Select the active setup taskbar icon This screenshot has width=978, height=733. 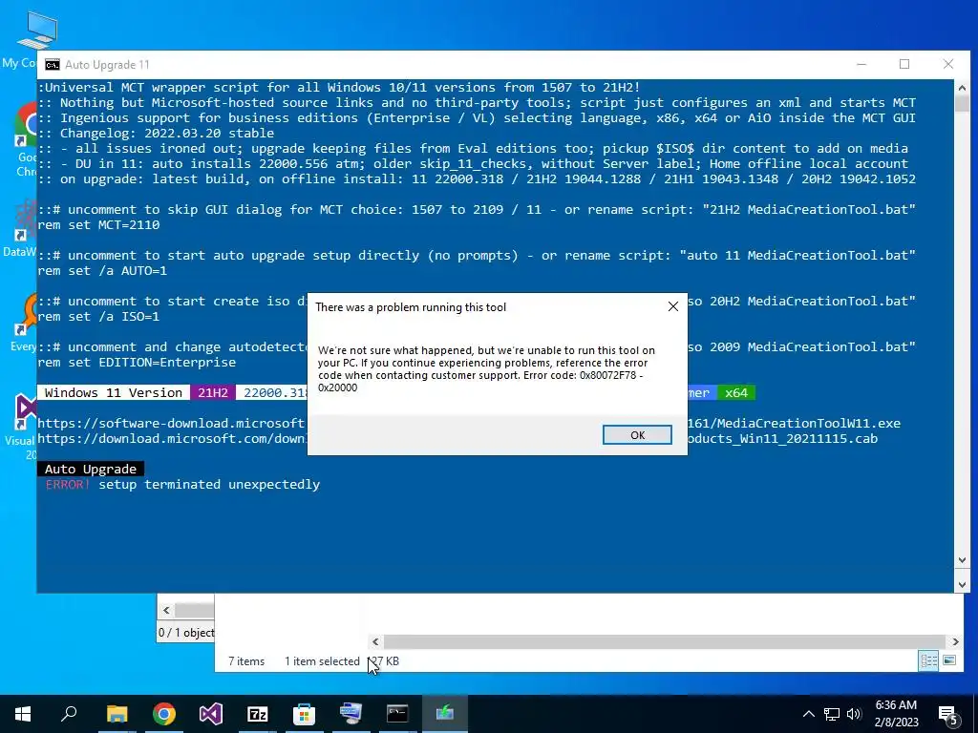tap(445, 714)
